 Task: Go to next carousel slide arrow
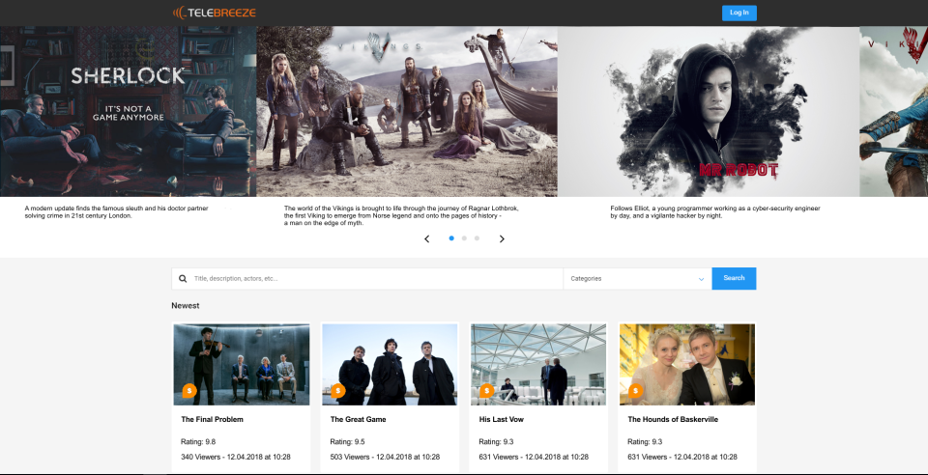tap(502, 238)
